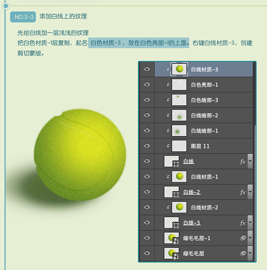Click clipping mask arrow of 图层 11

(168, 146)
